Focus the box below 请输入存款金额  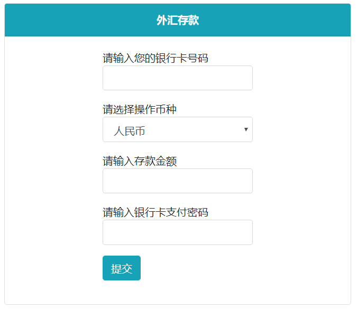(x=177, y=181)
